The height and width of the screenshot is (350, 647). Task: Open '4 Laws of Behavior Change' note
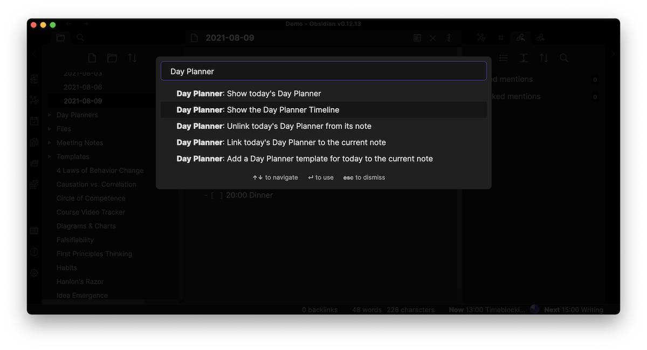100,171
